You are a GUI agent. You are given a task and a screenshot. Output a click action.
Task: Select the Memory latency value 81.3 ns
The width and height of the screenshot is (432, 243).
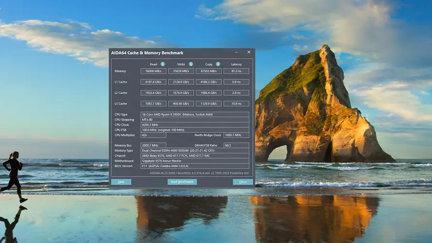(x=236, y=71)
